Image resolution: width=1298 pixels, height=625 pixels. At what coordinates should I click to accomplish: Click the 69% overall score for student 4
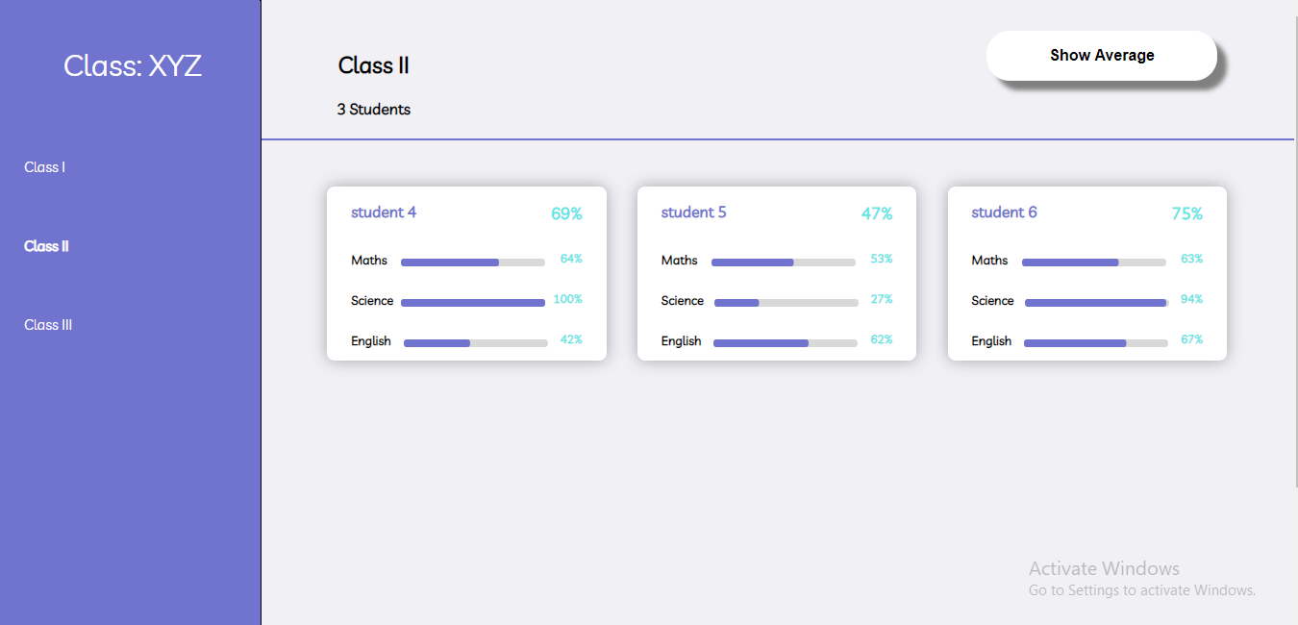568,213
